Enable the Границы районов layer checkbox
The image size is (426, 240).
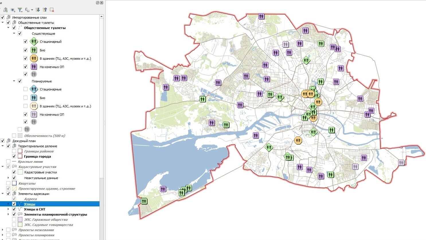pos(14,151)
